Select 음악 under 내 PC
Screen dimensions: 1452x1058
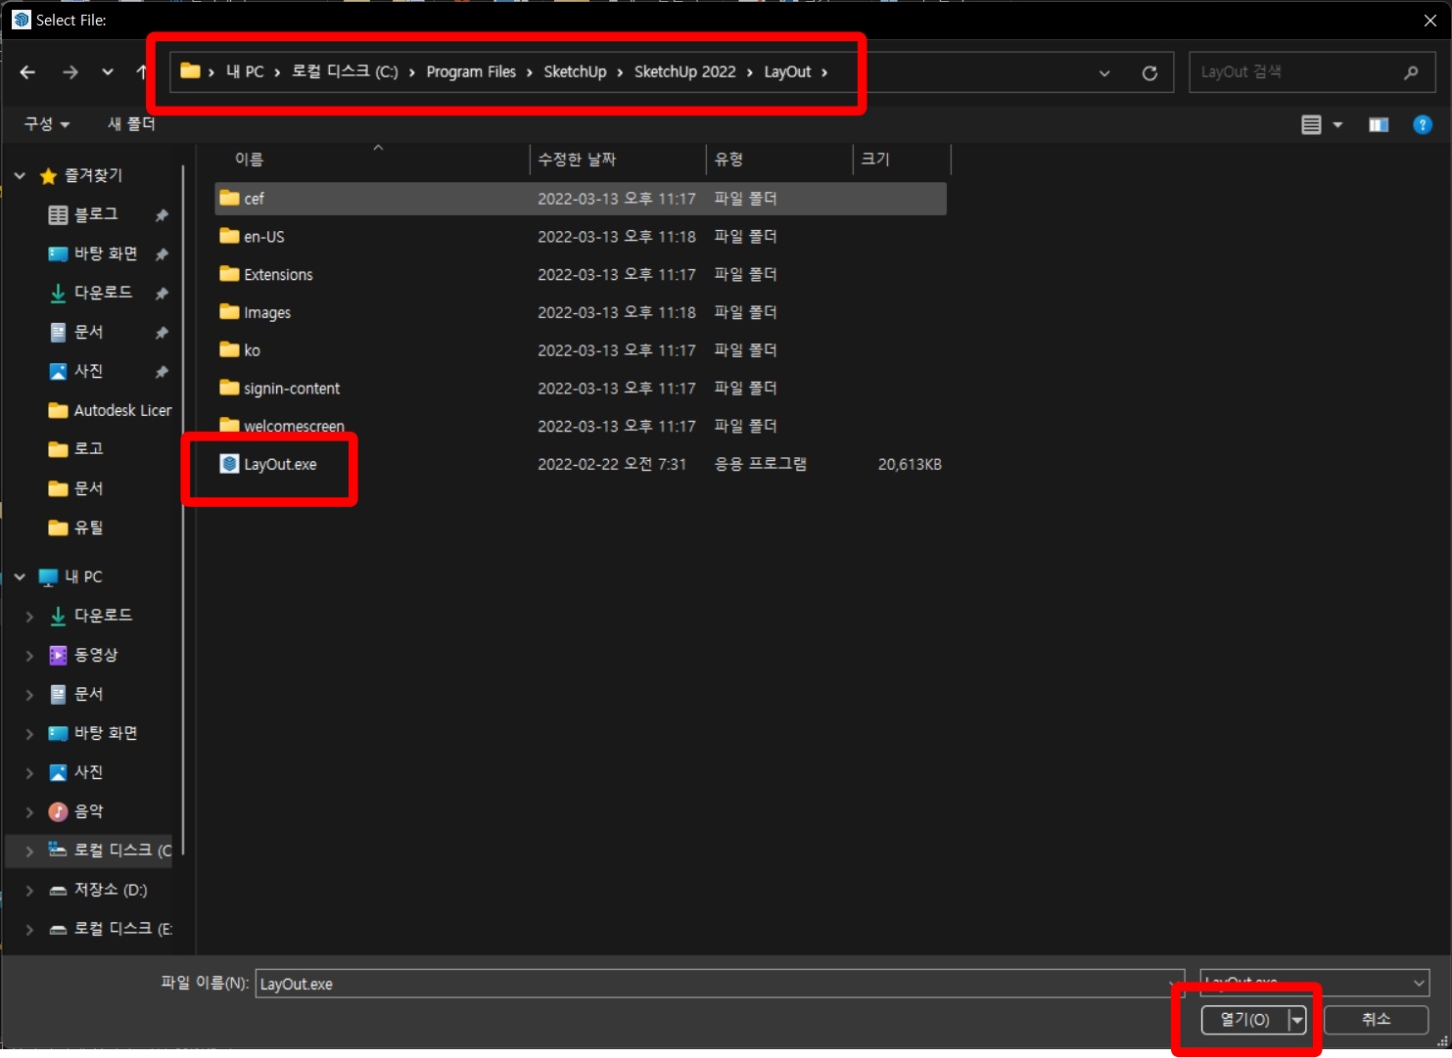point(88,811)
